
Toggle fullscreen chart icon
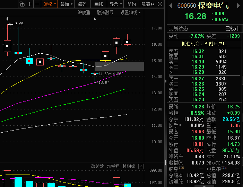click(160, 4)
